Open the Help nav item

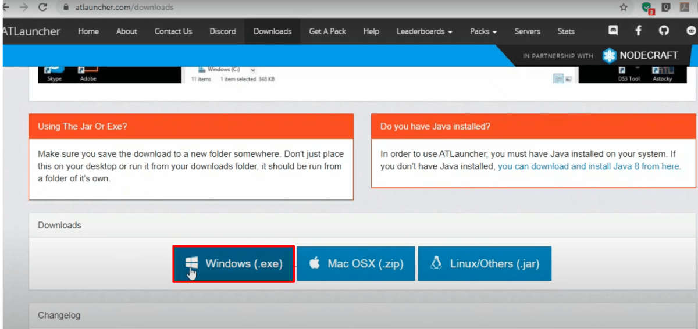[371, 31]
